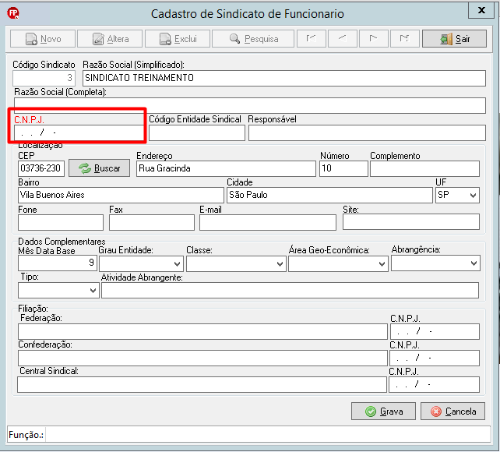Click the FP application icon
500x452 pixels.
click(x=13, y=13)
